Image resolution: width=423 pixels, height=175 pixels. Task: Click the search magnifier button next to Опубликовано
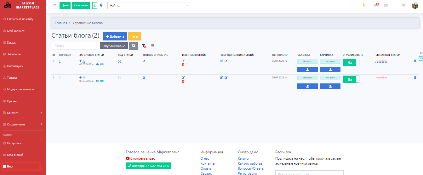134,46
